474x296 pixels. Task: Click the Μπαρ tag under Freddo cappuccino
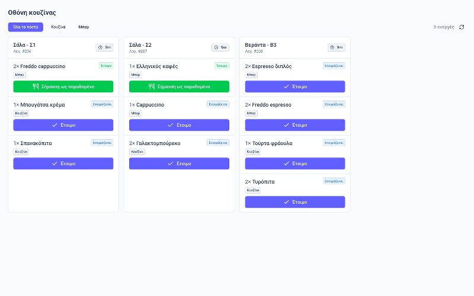pyautogui.click(x=20, y=75)
